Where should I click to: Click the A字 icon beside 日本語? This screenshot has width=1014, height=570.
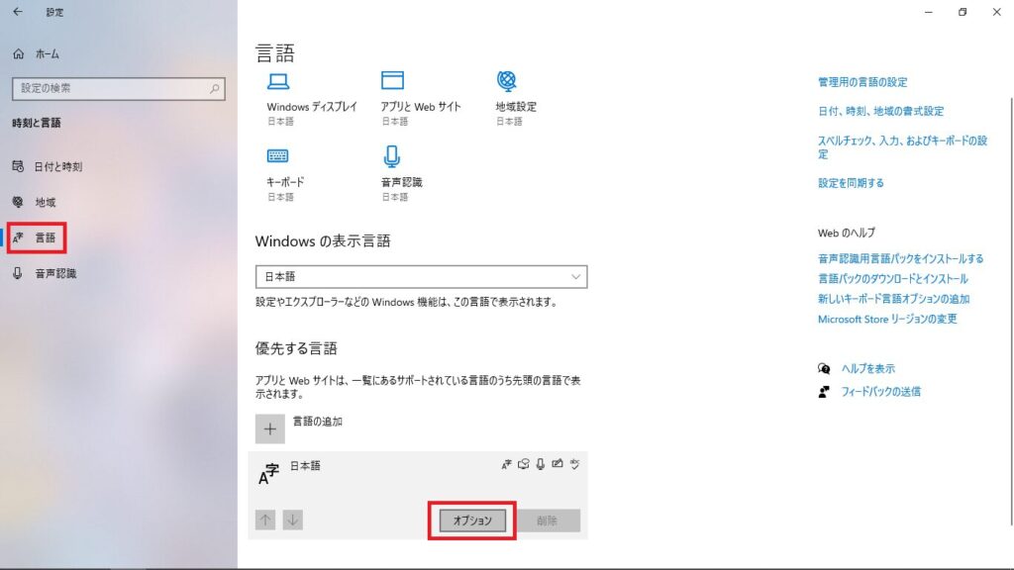(268, 474)
